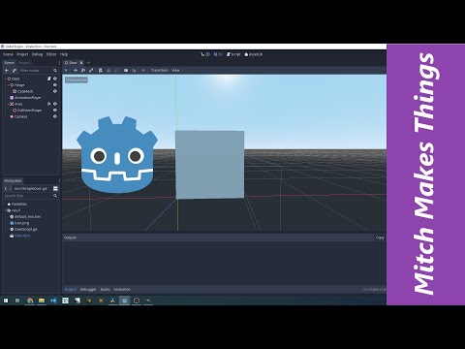Open the Animation bottom panel
Image resolution: width=465 pixels, height=349 pixels.
122,289
